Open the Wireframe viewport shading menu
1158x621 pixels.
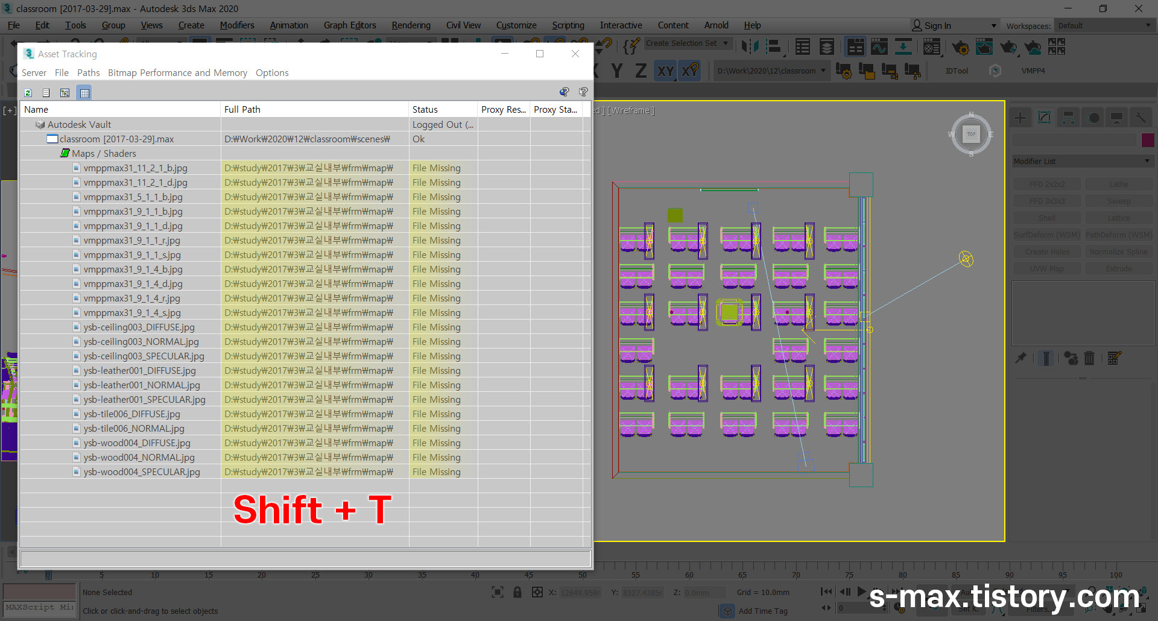631,110
